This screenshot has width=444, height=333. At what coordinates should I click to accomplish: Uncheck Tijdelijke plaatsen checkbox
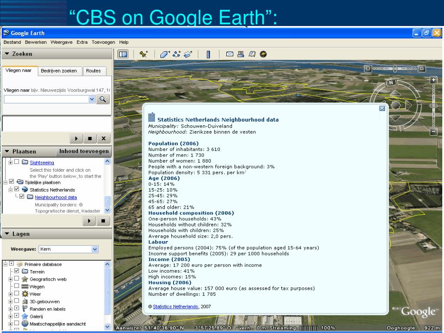tap(12, 182)
